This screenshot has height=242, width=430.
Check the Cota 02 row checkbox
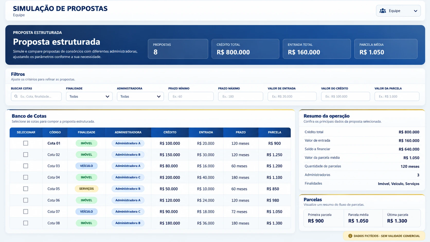tap(26, 155)
